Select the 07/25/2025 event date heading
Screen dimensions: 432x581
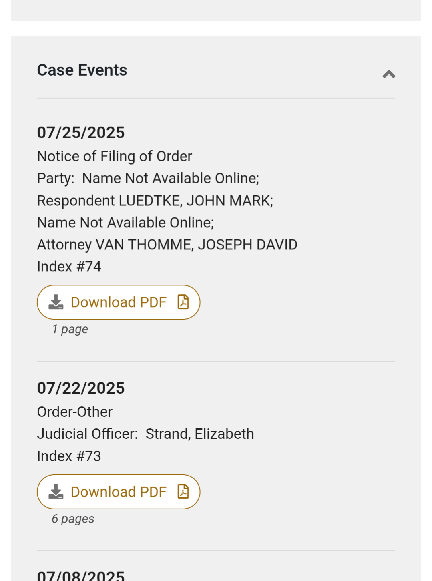point(81,133)
